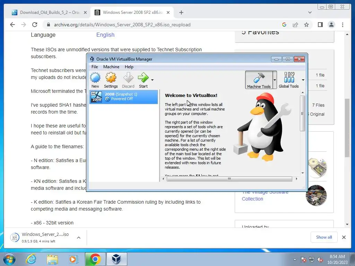The height and width of the screenshot is (266, 355).
Task: Click VirtualBox taskbar button
Action: click(x=116, y=259)
